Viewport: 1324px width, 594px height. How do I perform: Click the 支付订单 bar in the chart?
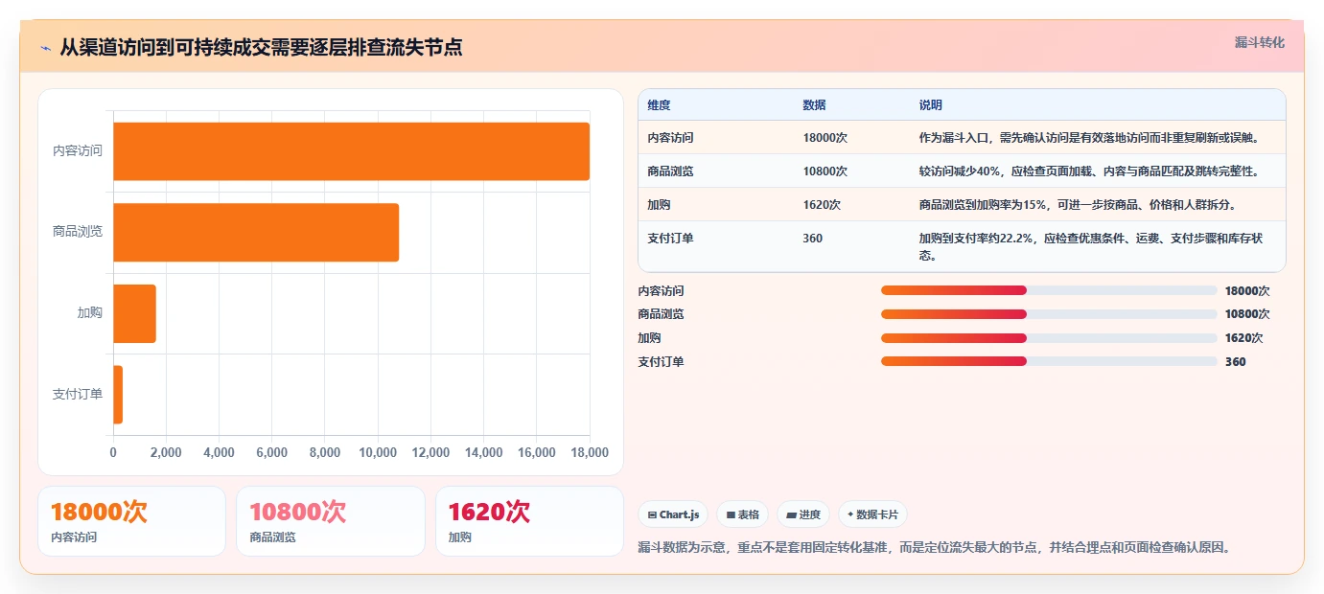(x=118, y=395)
